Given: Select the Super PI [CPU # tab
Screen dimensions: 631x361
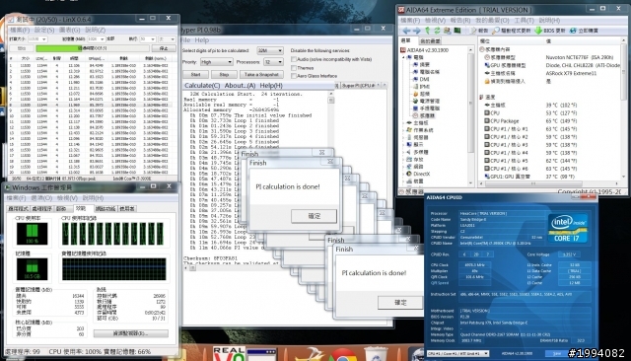Looking at the screenshot, I should click(358, 86).
